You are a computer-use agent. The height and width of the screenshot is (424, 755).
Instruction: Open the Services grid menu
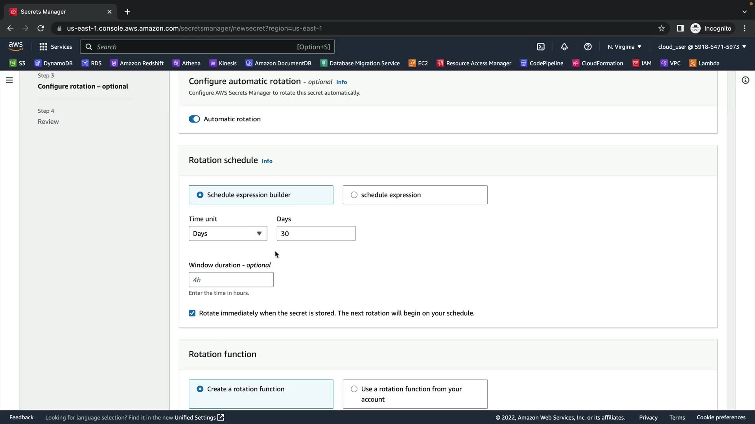pos(55,47)
